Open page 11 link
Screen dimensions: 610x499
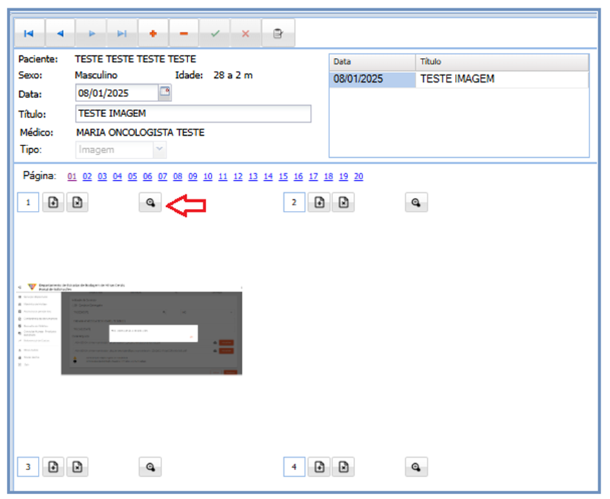pyautogui.click(x=223, y=176)
